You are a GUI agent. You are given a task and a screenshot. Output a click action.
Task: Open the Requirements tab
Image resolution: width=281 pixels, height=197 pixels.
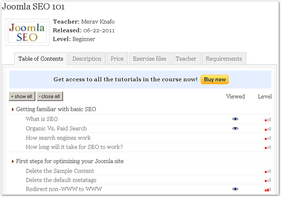point(224,59)
